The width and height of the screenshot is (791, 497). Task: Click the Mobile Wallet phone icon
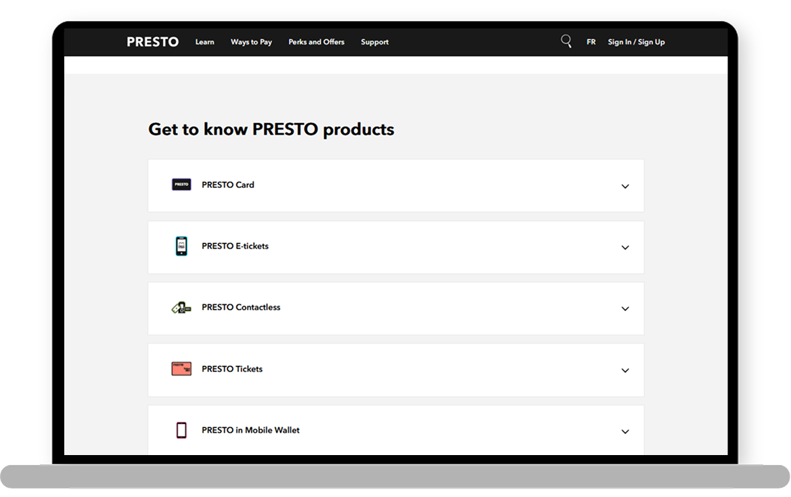coord(181,431)
